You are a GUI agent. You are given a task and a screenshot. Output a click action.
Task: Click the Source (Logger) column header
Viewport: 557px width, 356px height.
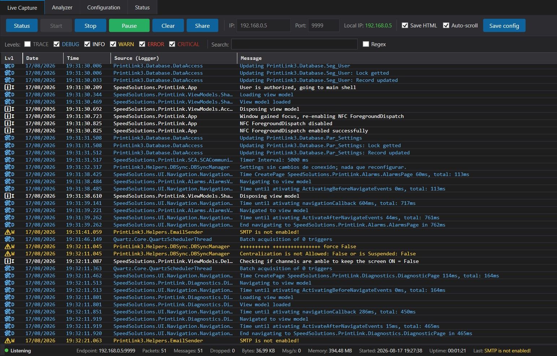click(x=174, y=58)
